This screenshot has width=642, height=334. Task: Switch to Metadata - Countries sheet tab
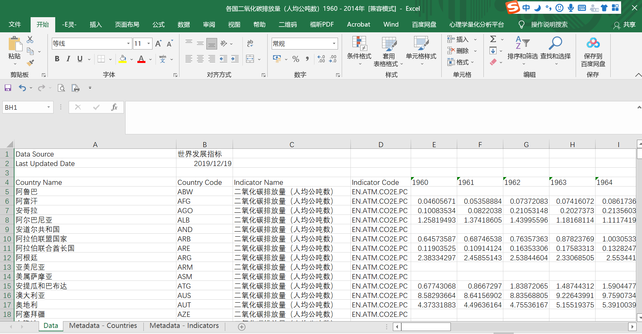pyautogui.click(x=103, y=326)
